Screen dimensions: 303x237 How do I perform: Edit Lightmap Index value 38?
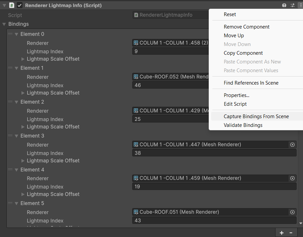pyautogui.click(x=214, y=153)
